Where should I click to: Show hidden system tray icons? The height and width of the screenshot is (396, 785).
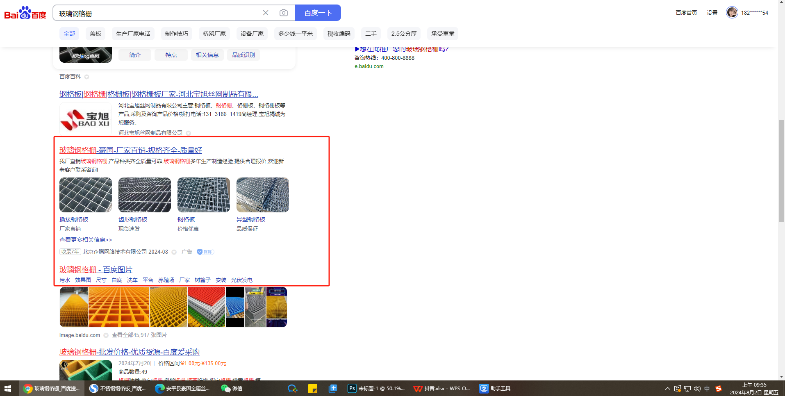click(x=668, y=389)
